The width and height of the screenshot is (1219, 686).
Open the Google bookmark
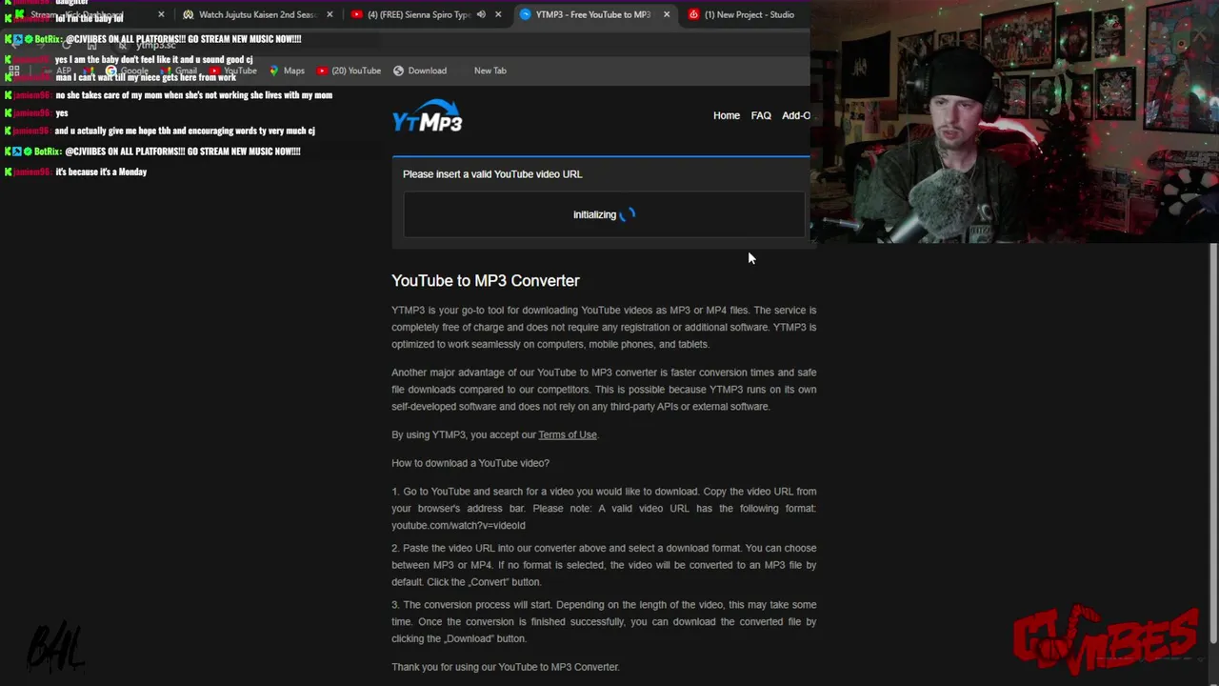[x=128, y=71]
